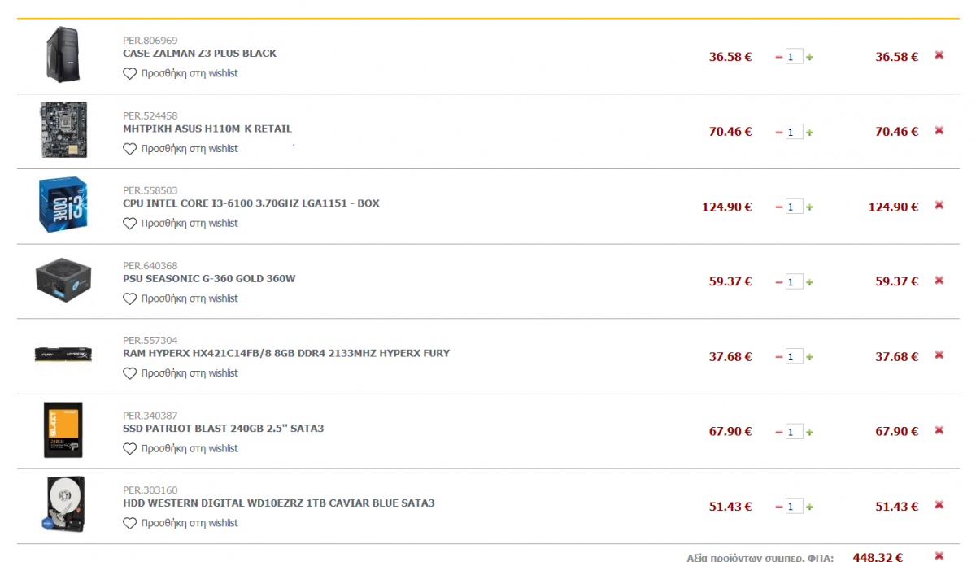Increase quantity of SSD Patriot Blast
The height and width of the screenshot is (562, 976).
tap(809, 432)
